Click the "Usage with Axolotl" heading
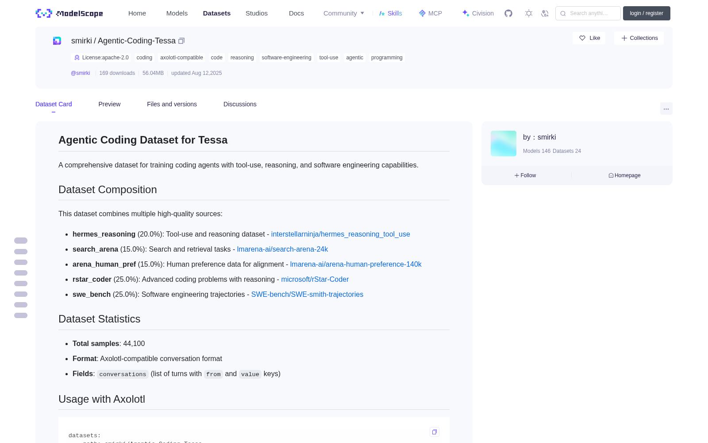 102,399
